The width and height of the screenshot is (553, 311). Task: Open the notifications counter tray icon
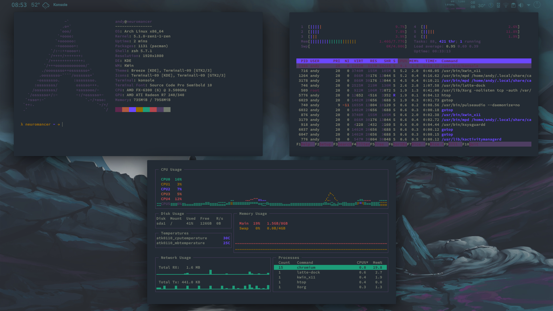click(x=491, y=5)
